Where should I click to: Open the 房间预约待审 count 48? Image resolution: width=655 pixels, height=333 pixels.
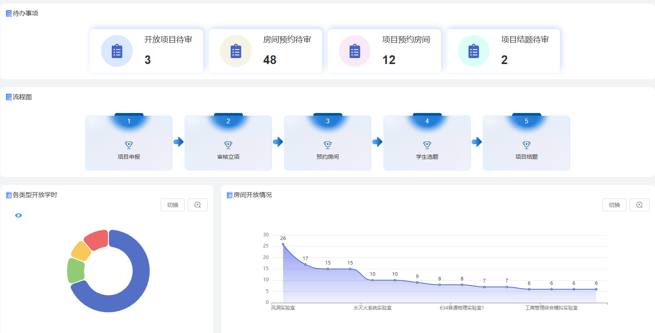[x=270, y=60]
